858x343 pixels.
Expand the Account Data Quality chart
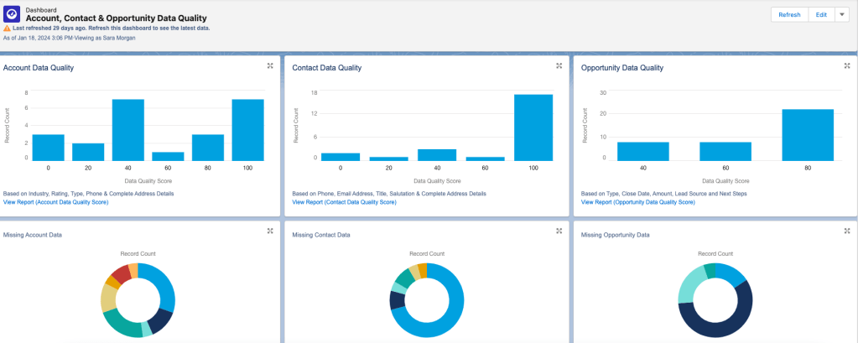point(270,65)
